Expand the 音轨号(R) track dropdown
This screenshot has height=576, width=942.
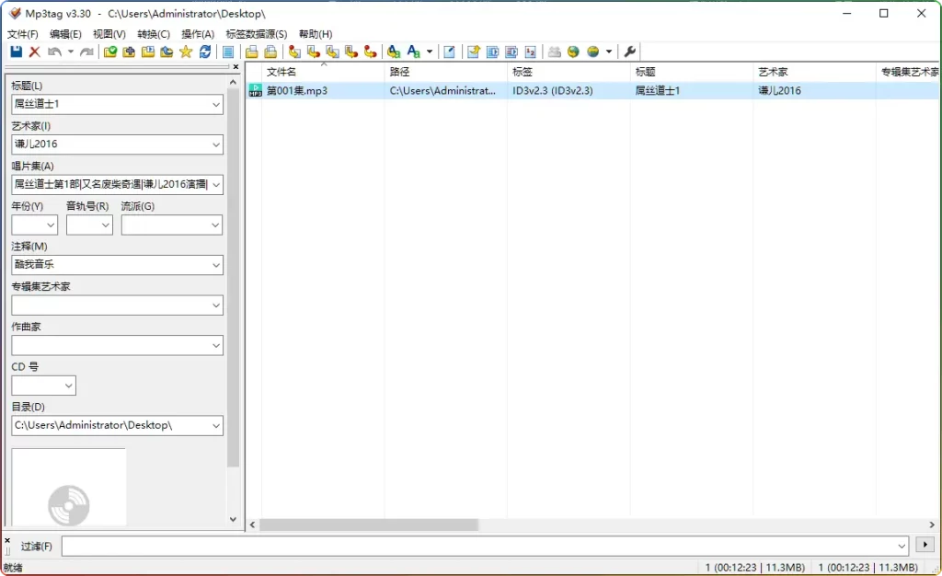tap(106, 225)
